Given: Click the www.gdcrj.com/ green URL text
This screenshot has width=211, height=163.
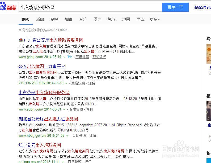Looking at the screenshot, I should pyautogui.click(x=31, y=57).
